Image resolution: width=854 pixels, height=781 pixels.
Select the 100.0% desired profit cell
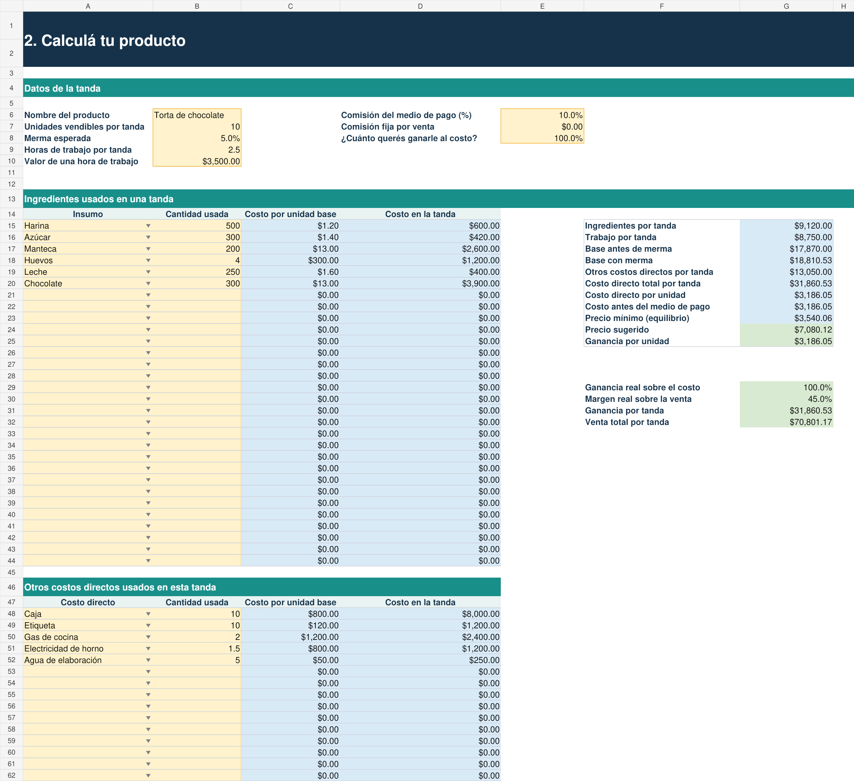coord(542,138)
